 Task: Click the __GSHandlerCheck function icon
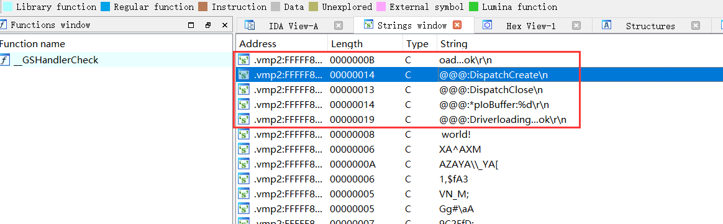click(x=4, y=60)
